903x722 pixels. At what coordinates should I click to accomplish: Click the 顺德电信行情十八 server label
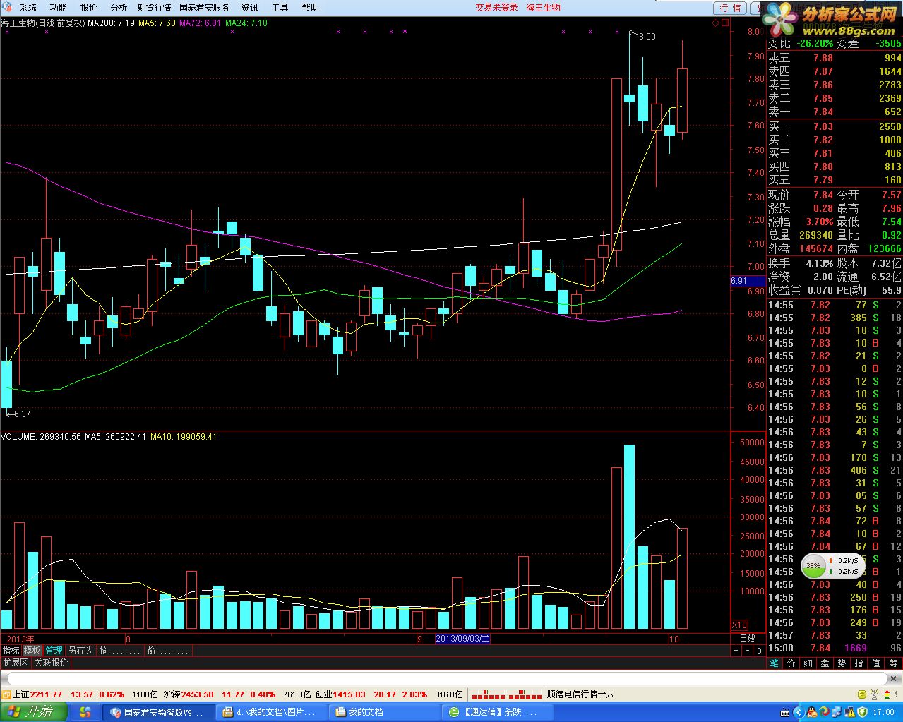point(580,694)
